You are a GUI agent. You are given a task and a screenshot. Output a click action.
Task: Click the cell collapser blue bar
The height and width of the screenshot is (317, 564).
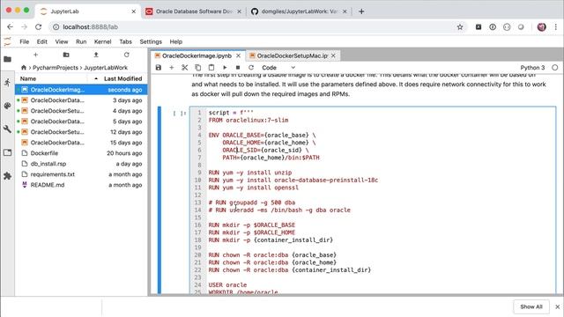coord(160,200)
